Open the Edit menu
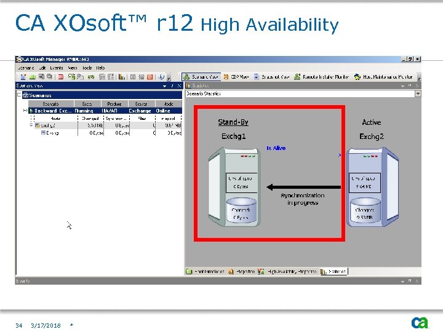This screenshot has width=443, height=332. point(42,68)
